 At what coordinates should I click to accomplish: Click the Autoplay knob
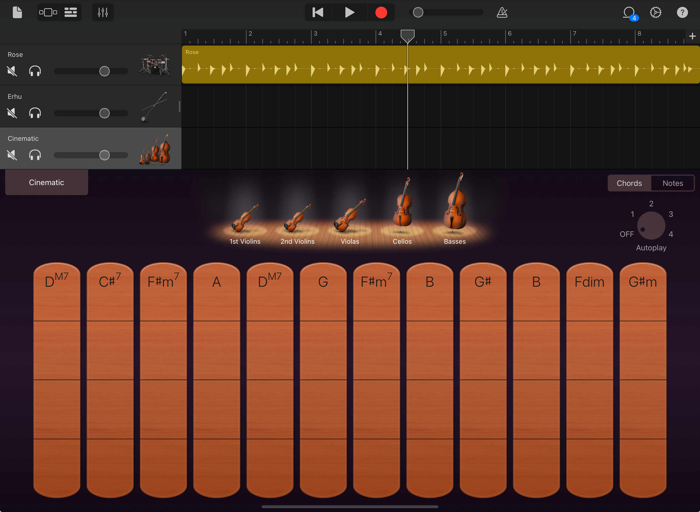pyautogui.click(x=651, y=226)
